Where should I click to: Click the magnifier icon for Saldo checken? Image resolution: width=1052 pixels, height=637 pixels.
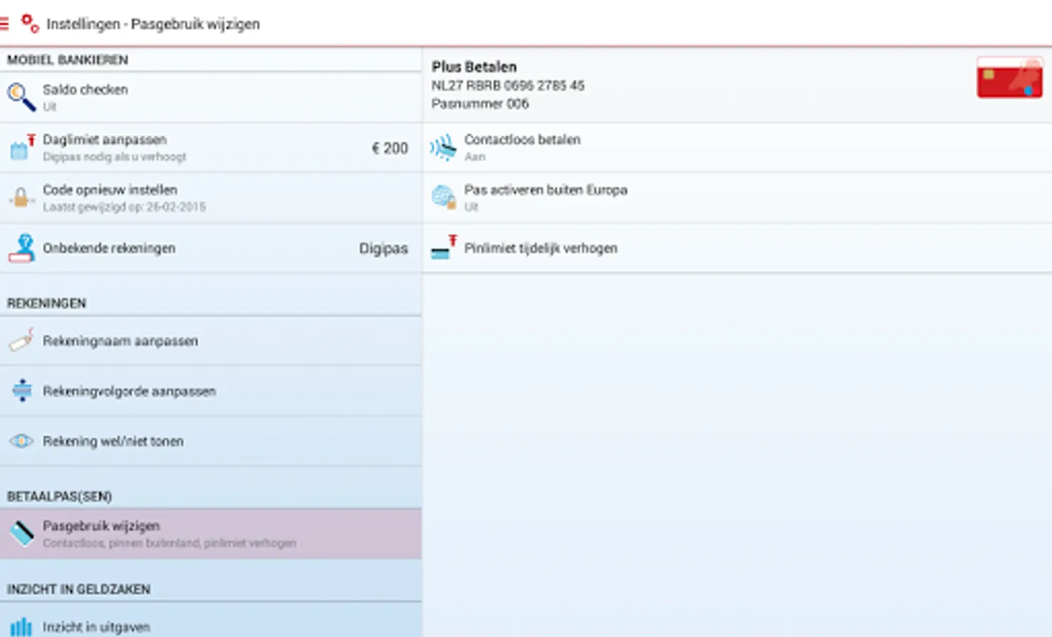(x=21, y=97)
